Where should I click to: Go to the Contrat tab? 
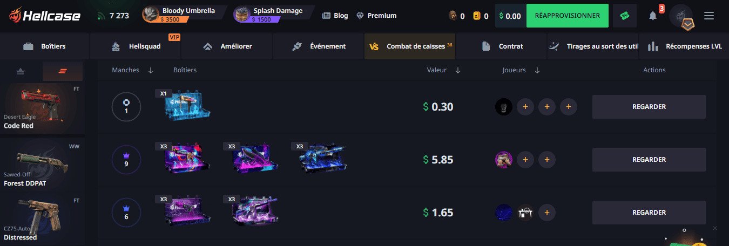click(502, 46)
